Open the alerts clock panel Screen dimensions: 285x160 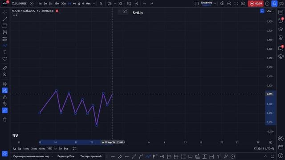point(281,20)
